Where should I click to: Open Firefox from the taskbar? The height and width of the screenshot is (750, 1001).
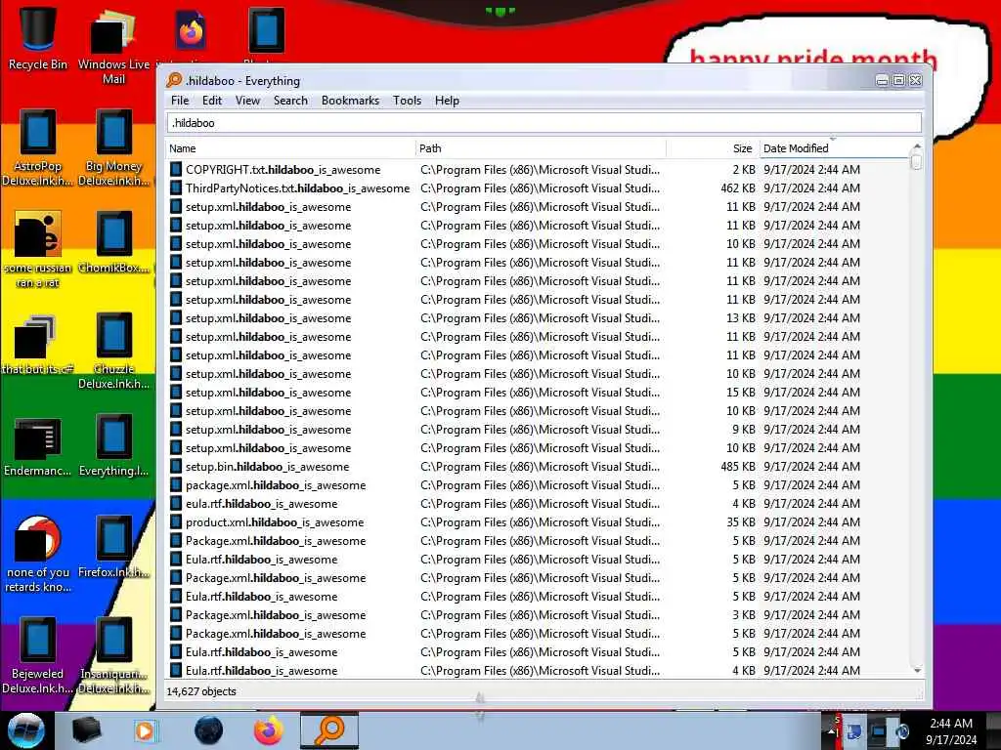tap(269, 730)
